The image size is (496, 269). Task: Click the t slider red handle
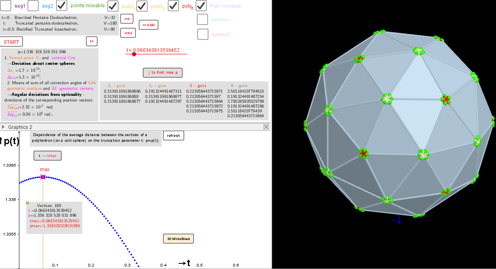point(134,54)
